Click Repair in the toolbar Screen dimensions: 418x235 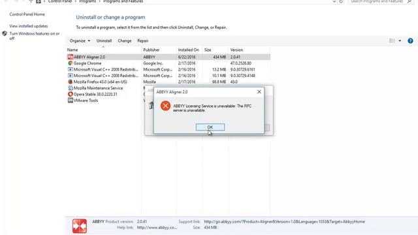click(142, 40)
